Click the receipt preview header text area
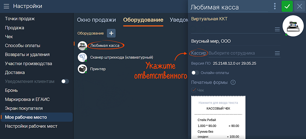This screenshot has width=306, height=139. pyautogui.click(x=218, y=103)
